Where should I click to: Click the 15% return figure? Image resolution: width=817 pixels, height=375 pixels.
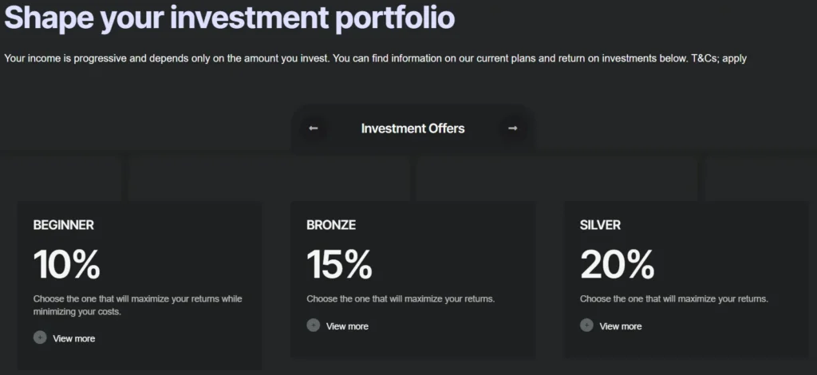(339, 264)
